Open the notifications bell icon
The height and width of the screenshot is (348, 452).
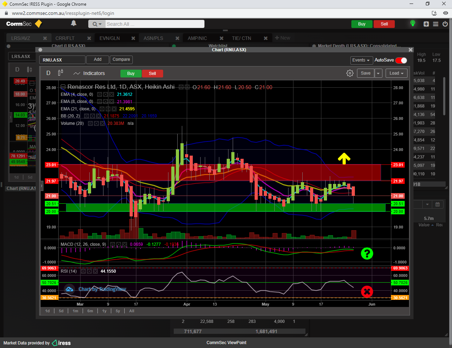point(73,23)
